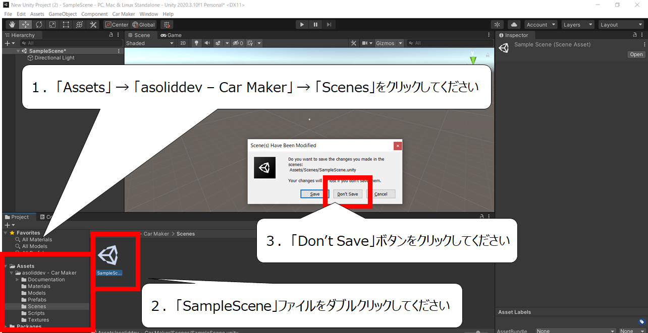Viewport: 648px width, 333px height.
Task: Toggle hidden objects visibility counter
Action: point(238,43)
